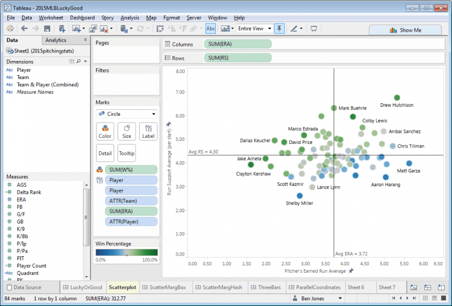Image resolution: width=452 pixels, height=306 pixels.
Task: Open the Format menu
Action: click(172, 18)
